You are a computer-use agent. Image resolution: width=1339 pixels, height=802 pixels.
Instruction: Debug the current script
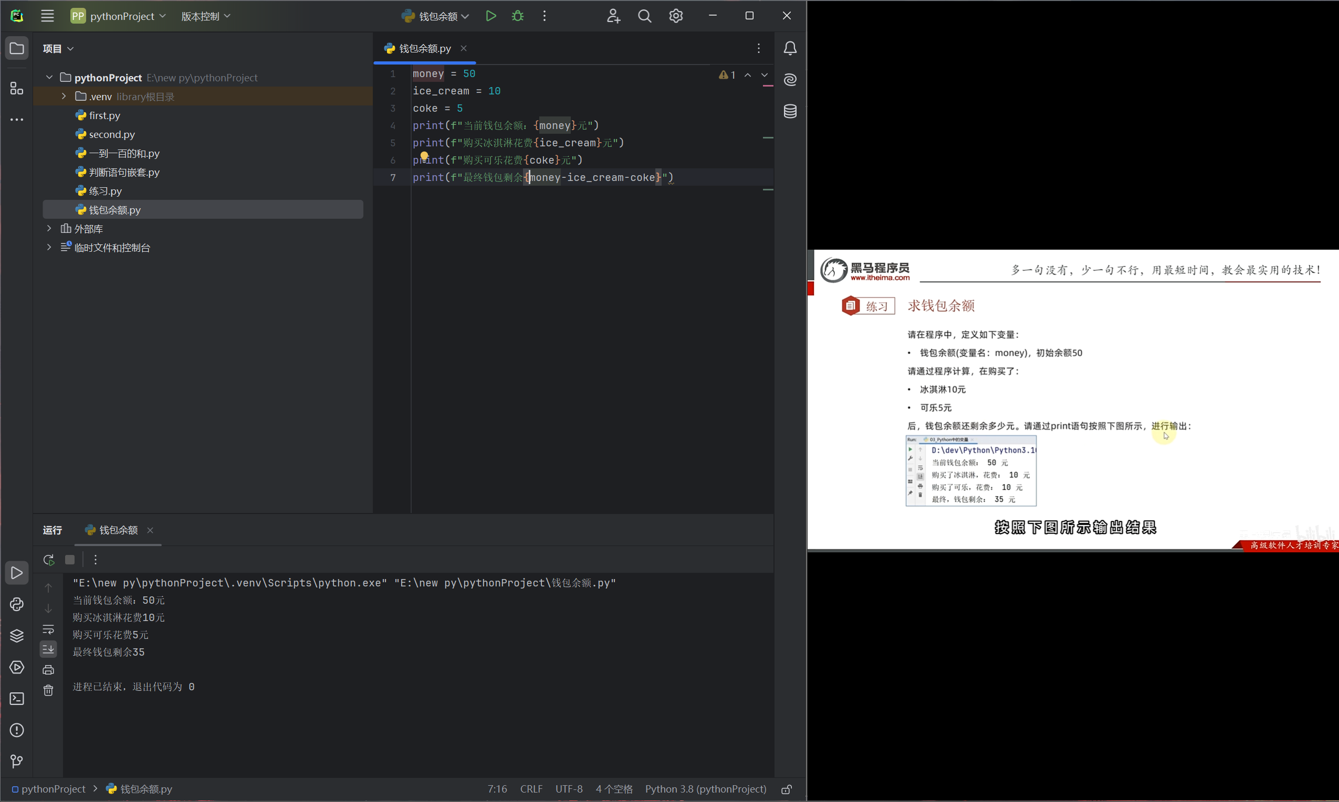pos(517,16)
